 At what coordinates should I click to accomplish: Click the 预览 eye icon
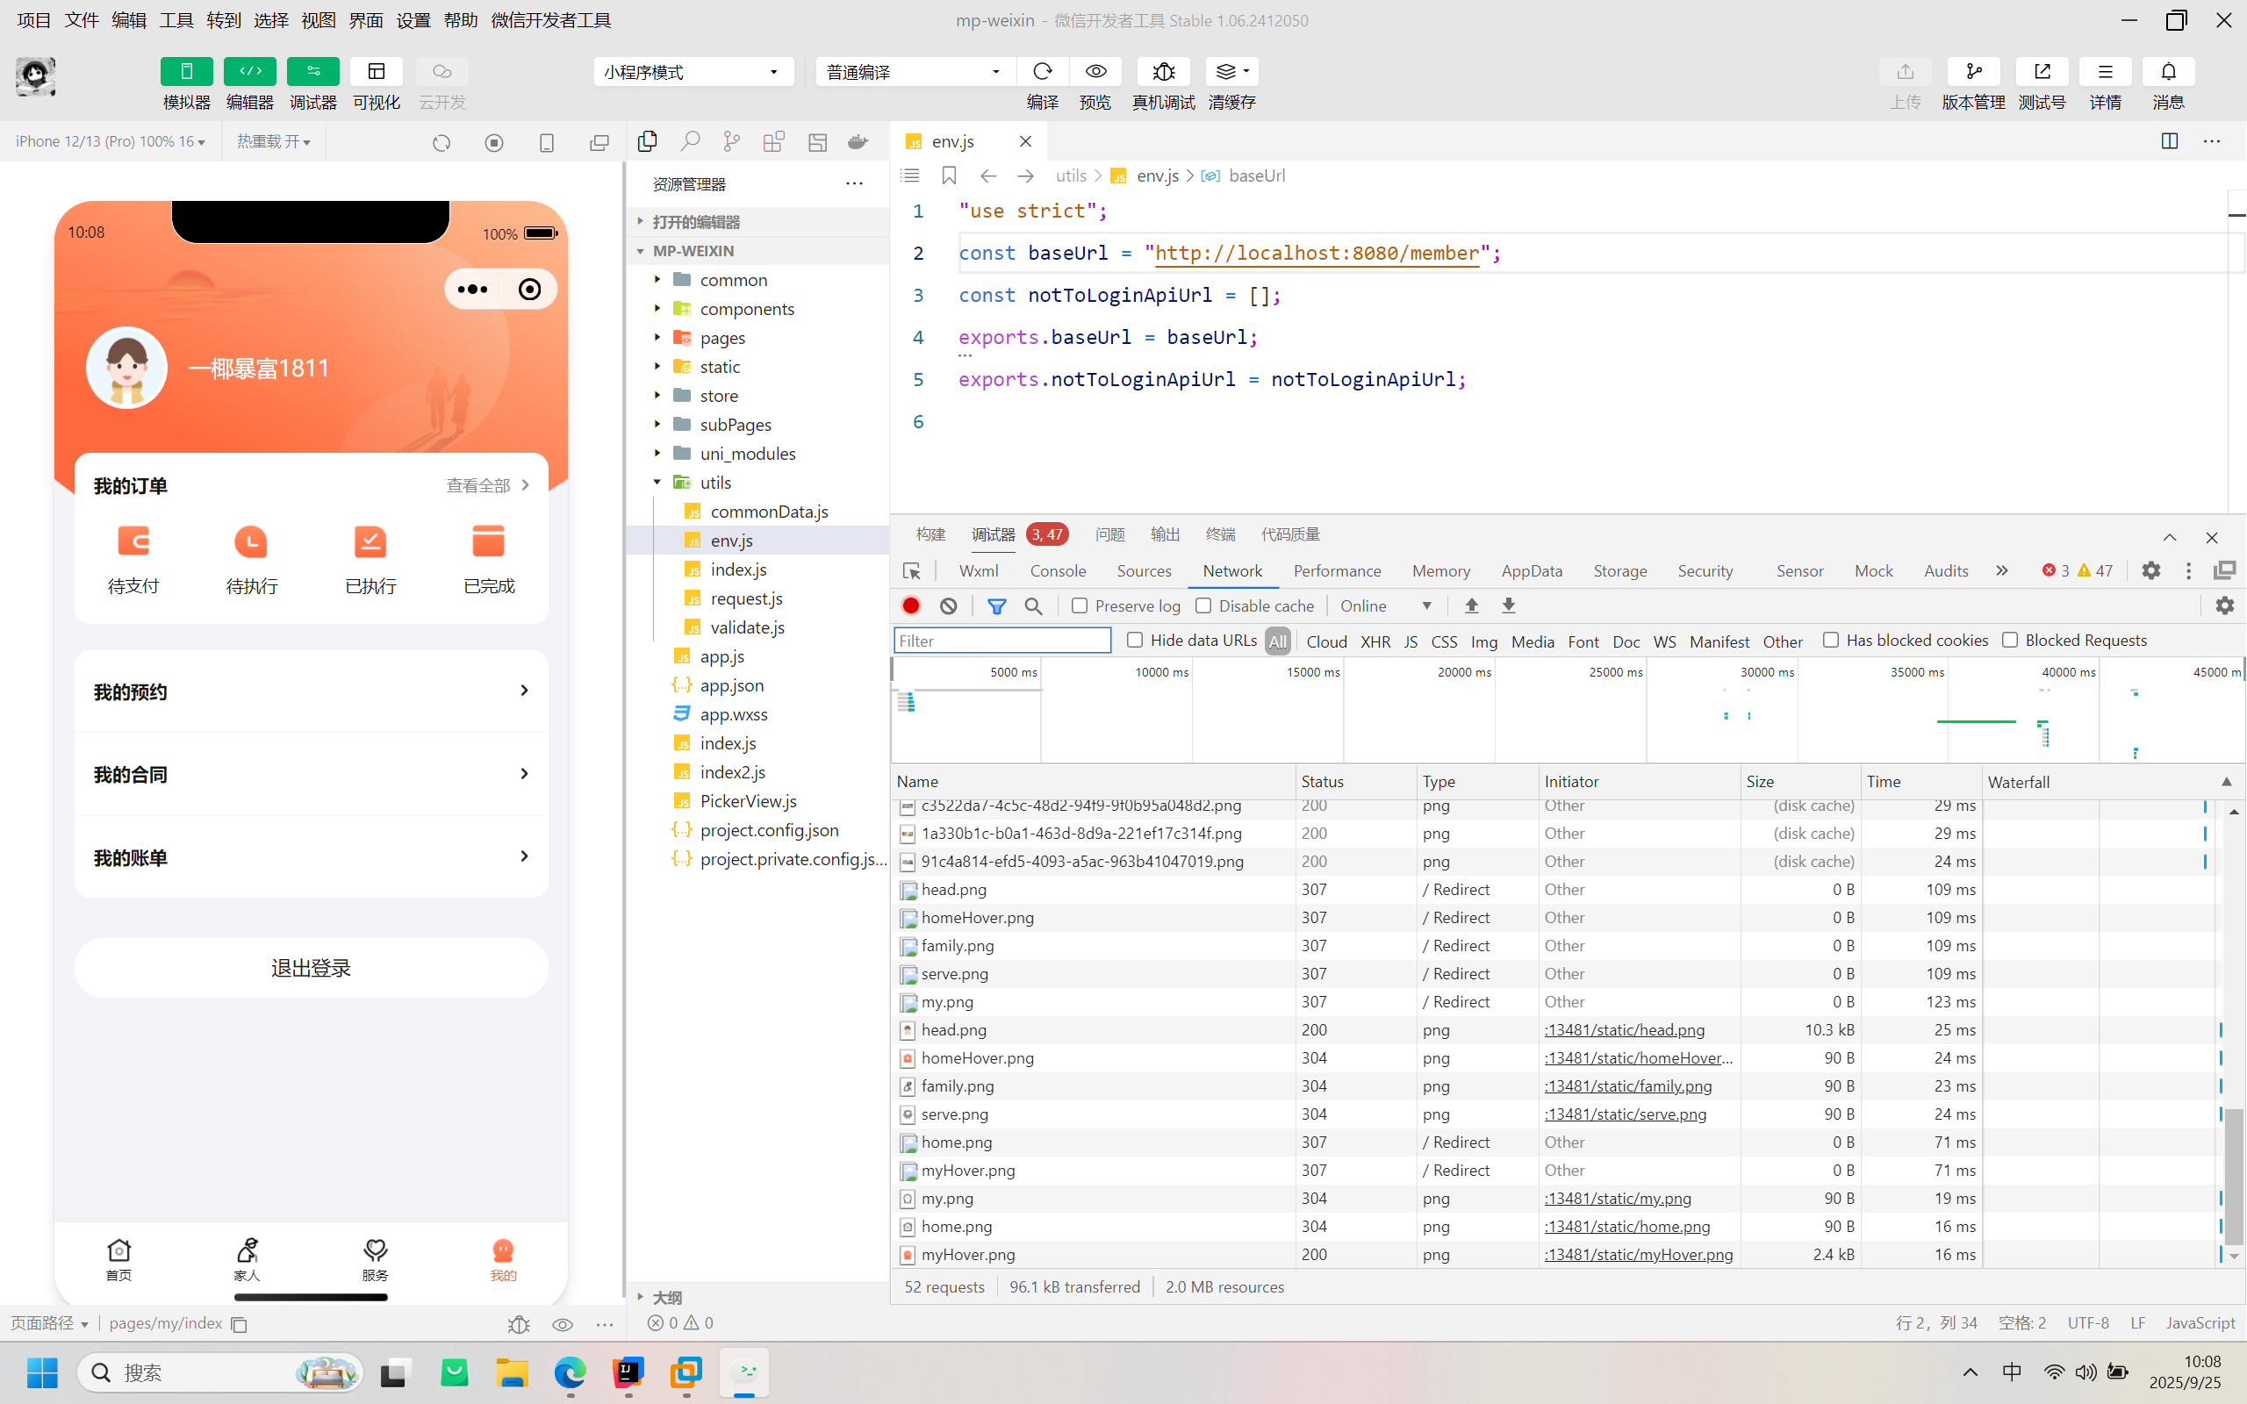(x=1095, y=71)
